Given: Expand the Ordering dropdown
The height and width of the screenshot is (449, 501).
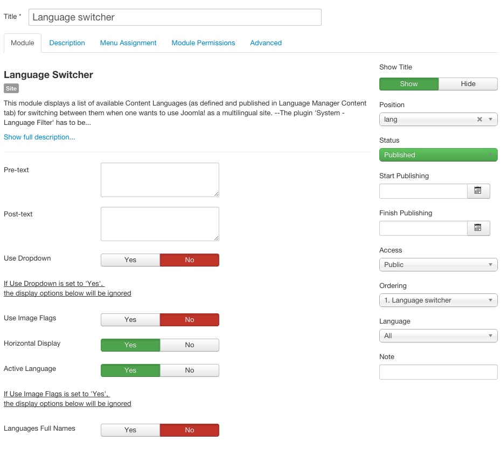Looking at the screenshot, I should (438, 300).
